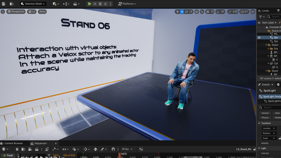The height and width of the screenshot is (158, 281).
Task: Change grid snap value 10
Action: click(x=212, y=12)
